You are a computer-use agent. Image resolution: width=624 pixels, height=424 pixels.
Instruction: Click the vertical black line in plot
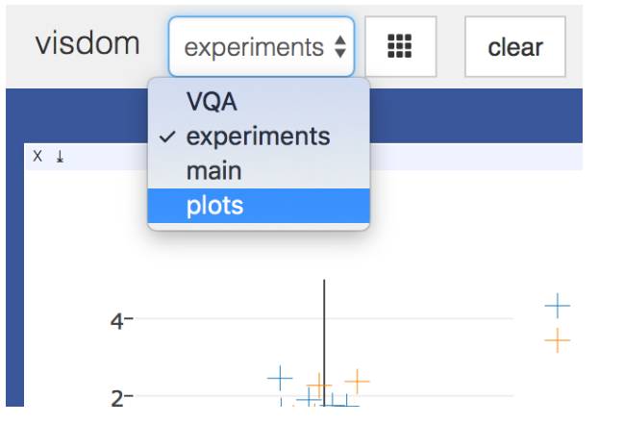[x=324, y=327]
